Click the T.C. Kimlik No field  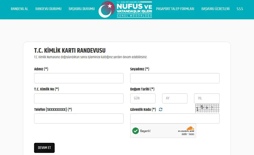click(79, 98)
